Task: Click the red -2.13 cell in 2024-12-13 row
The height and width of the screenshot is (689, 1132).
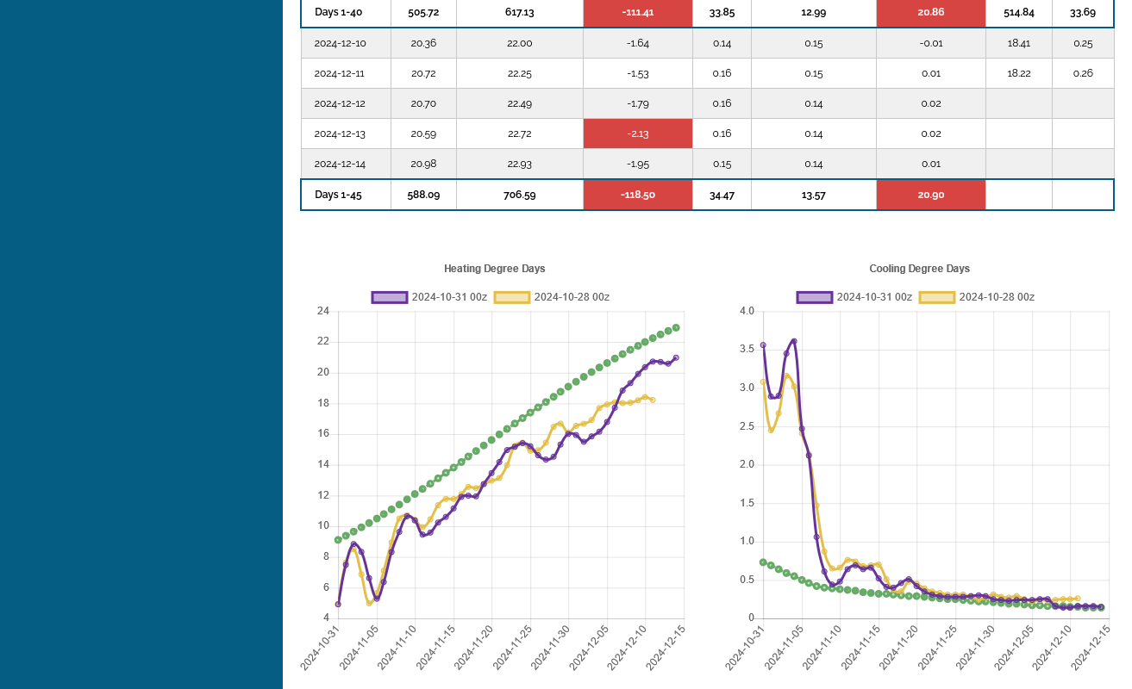Action: click(638, 133)
